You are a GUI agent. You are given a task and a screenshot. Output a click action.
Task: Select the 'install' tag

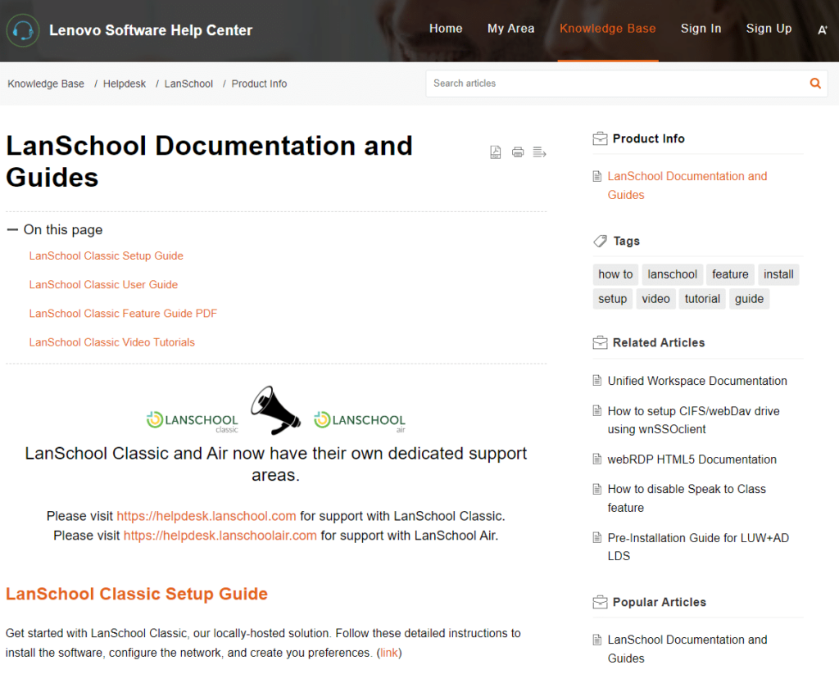pyautogui.click(x=778, y=274)
